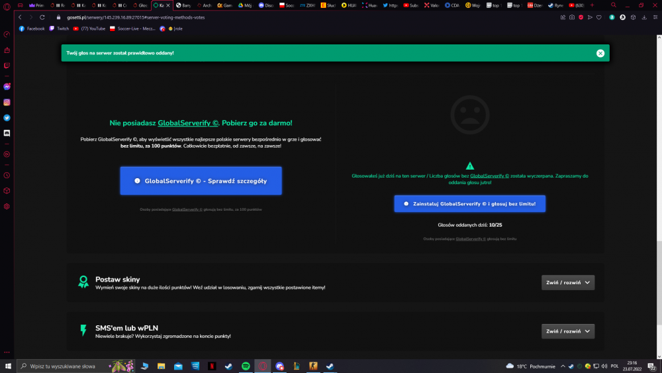Viewport: 662px width, 373px height.
Task: Open File Explorer from the taskbar
Action: 162,366
